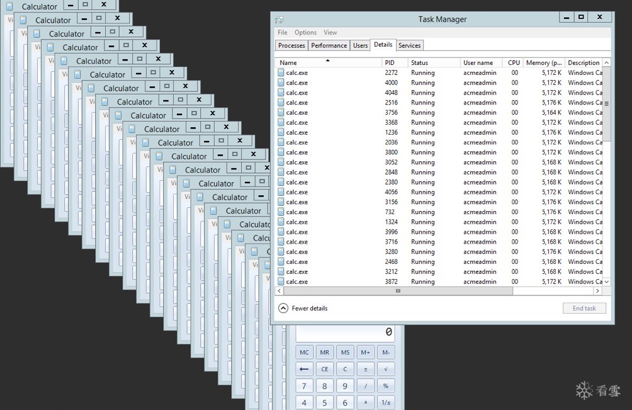This screenshot has height=410, width=632.
Task: Click the process list vertical scrollbar thumb
Action: pyautogui.click(x=607, y=104)
